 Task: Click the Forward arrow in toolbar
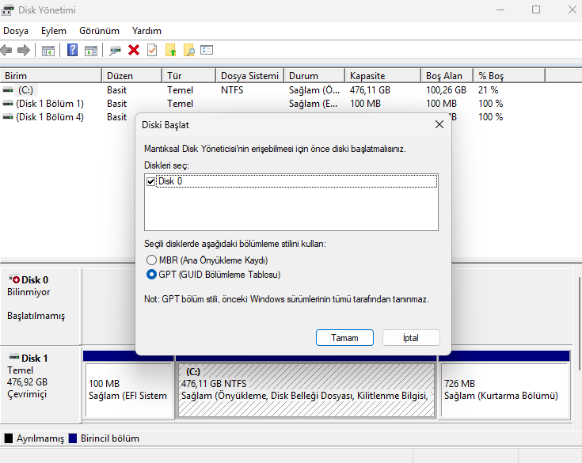24,50
